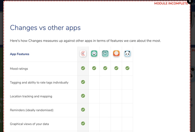
Task: Click the green smiley face app icon
Action: [x=94, y=54]
